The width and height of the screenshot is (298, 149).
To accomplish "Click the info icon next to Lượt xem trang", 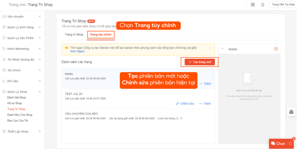I will [x=177, y=119].
